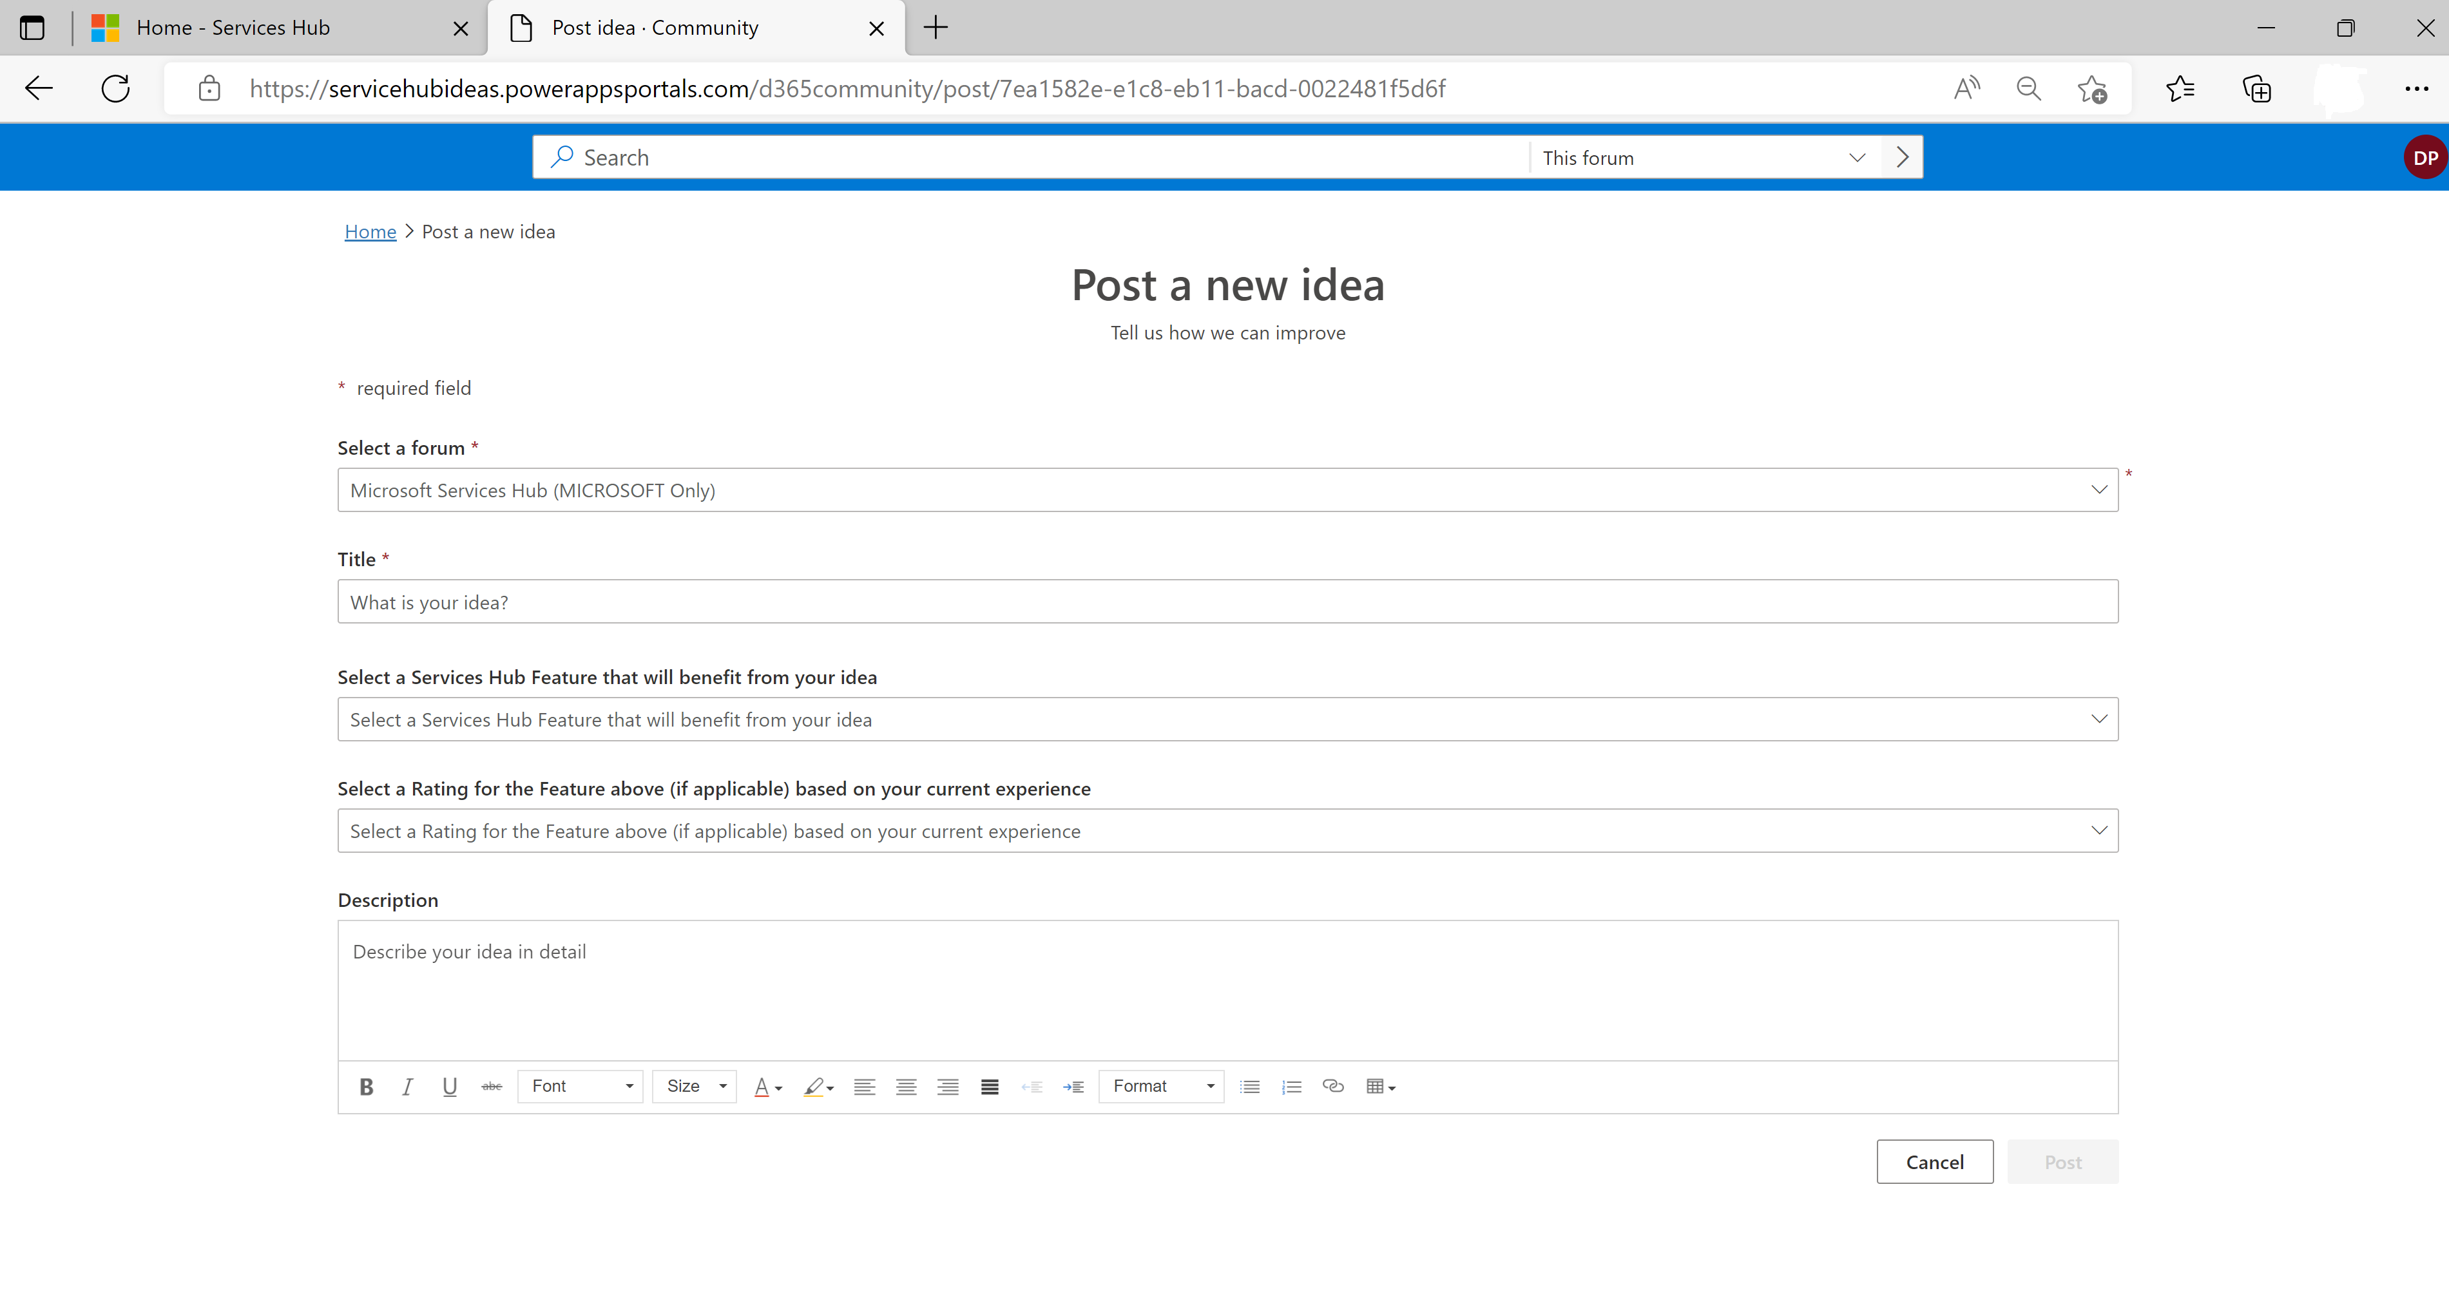
Task: Click the Post button
Action: point(2063,1161)
